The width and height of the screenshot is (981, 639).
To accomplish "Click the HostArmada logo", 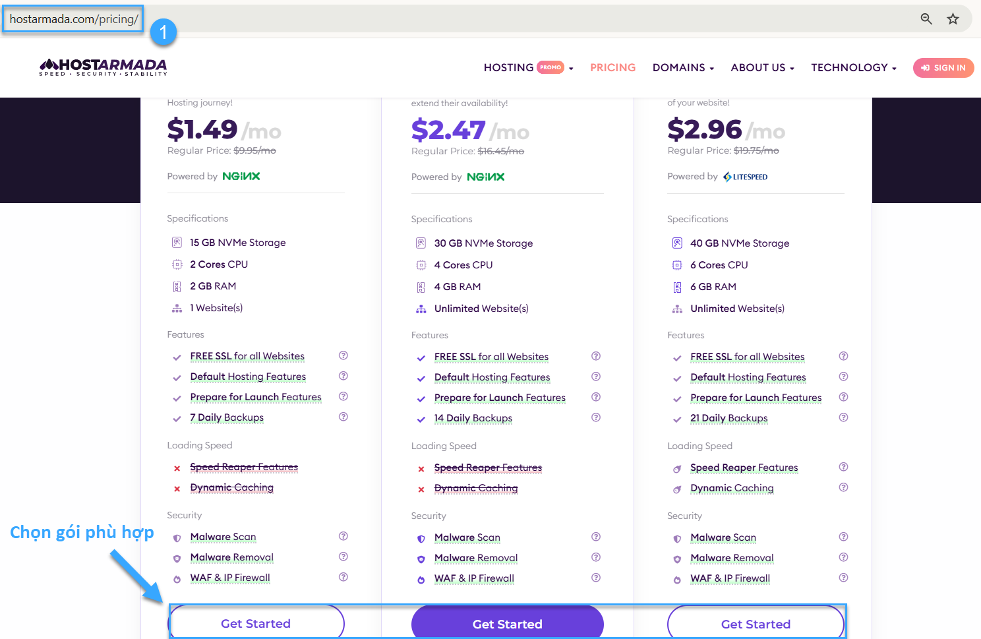I will coord(104,67).
